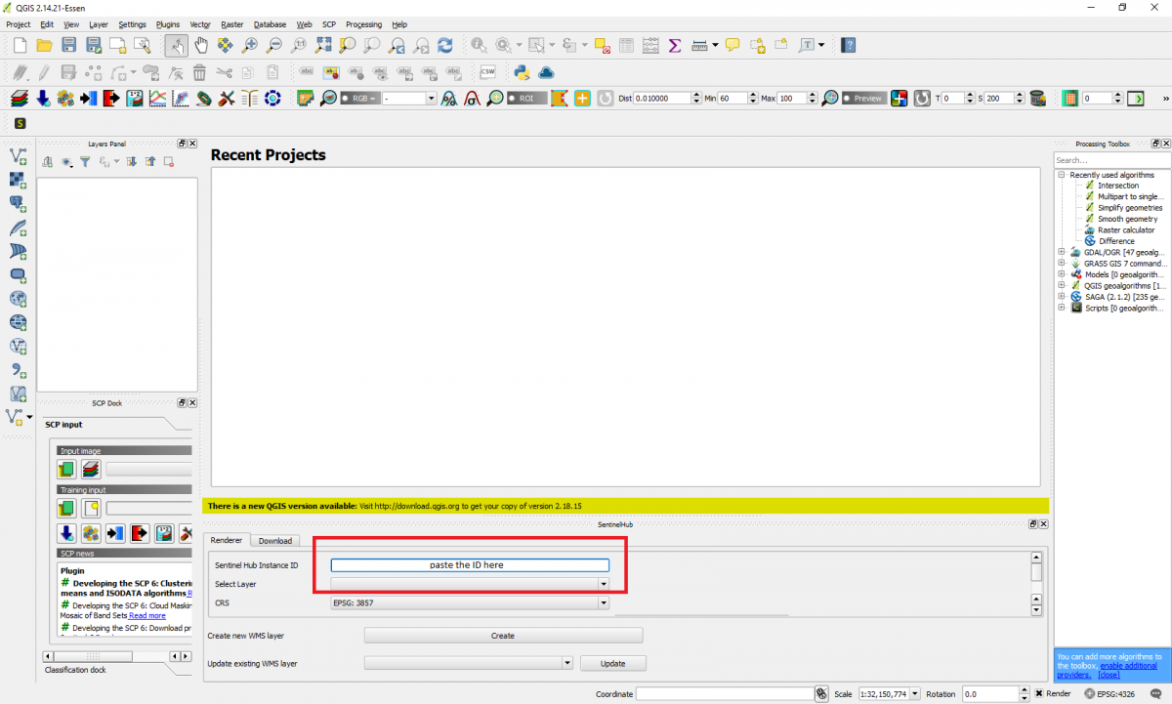This screenshot has height=704, width=1172.
Task: Click the Save Project floppy icon
Action: [68, 45]
